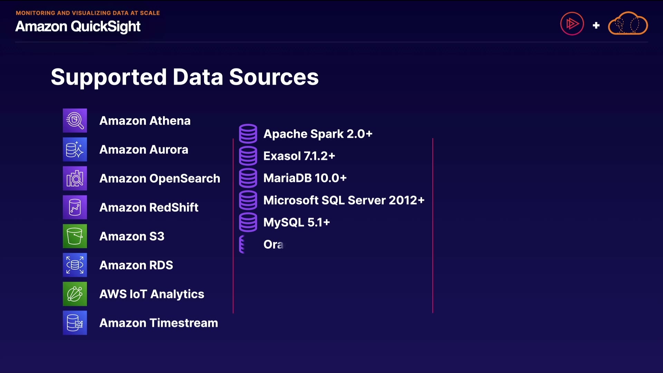Click the AWS IoT Analytics icon
This screenshot has height=373, width=663.
tap(75, 294)
